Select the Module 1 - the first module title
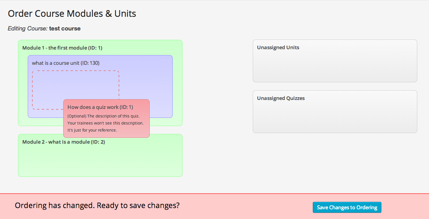The image size is (429, 219). pos(62,48)
